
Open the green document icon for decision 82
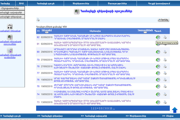(158, 37)
